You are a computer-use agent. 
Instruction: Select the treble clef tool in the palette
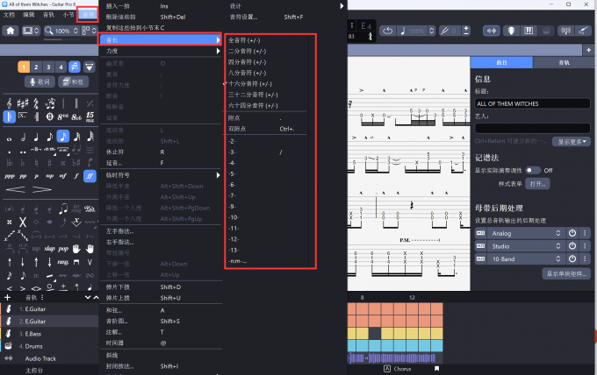[x=9, y=103]
